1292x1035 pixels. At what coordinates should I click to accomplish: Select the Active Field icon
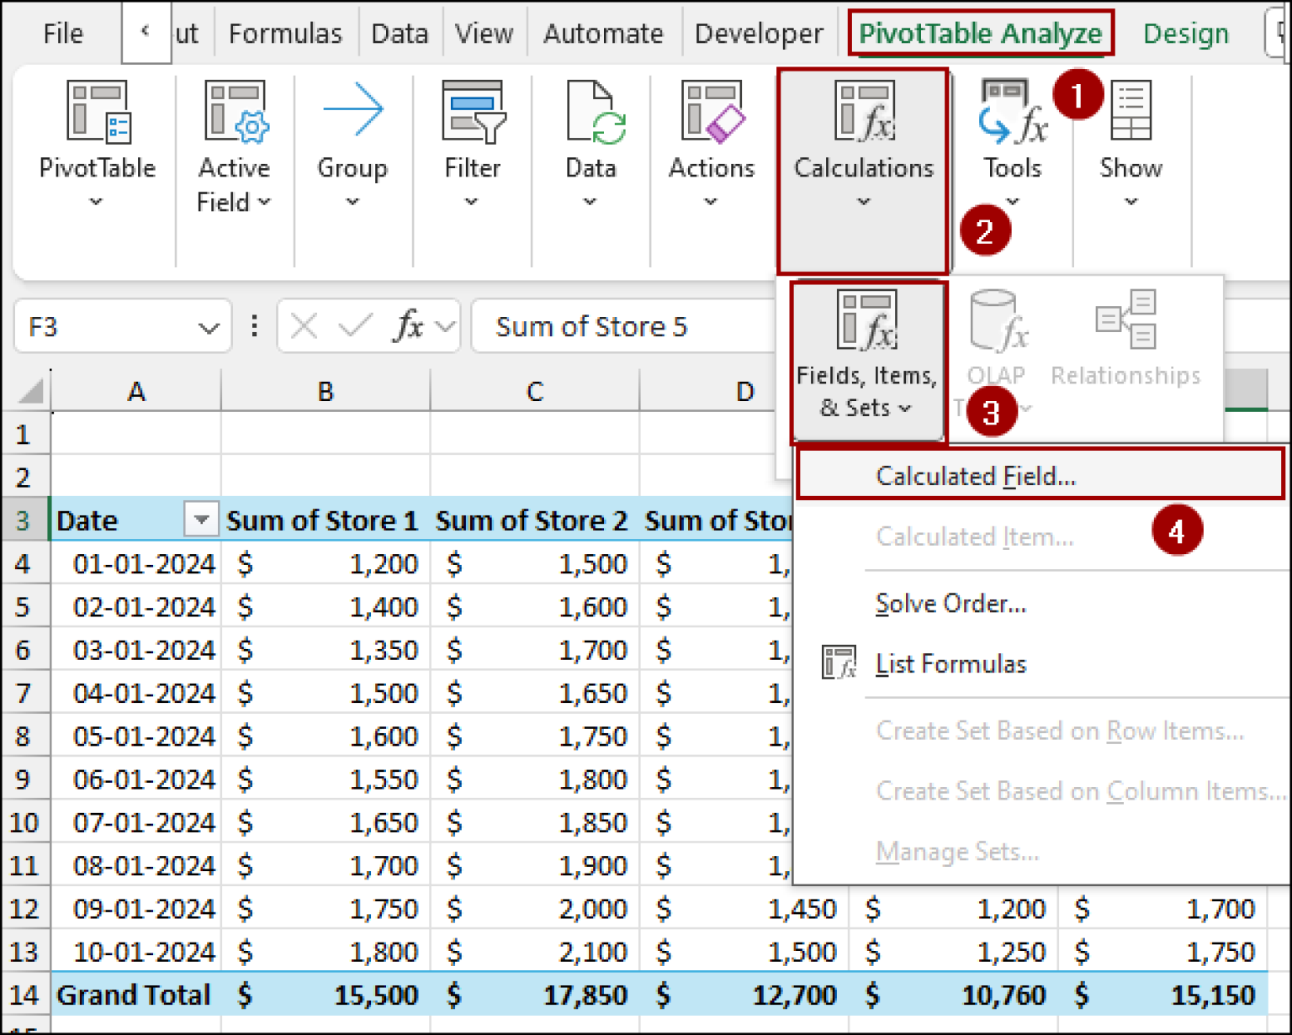click(234, 118)
